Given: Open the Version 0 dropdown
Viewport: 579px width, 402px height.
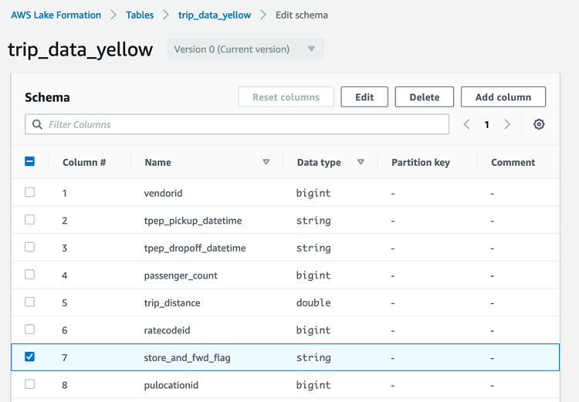Looking at the screenshot, I should 245,49.
